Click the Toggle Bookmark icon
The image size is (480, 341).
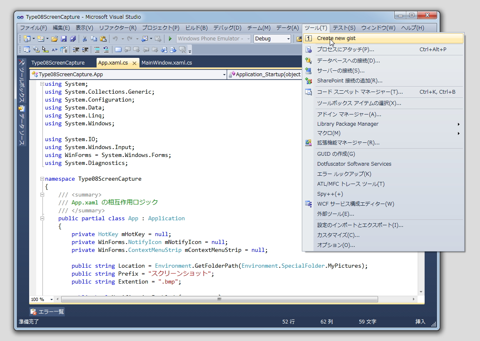118,50
